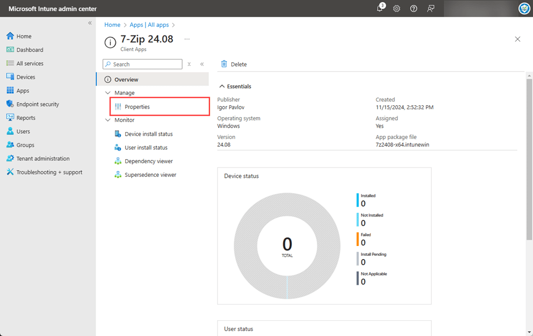Go to Devices in left navigation
533x336 pixels.
click(26, 77)
